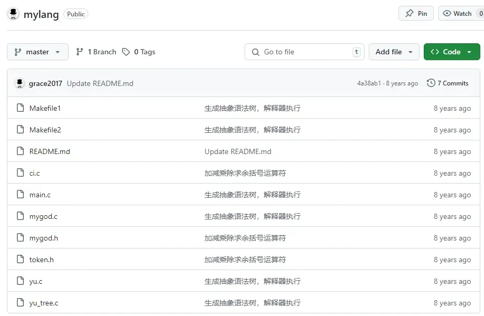This screenshot has width=484, height=316.
Task: Open commit hash 4a38ab1
Action: pos(369,83)
